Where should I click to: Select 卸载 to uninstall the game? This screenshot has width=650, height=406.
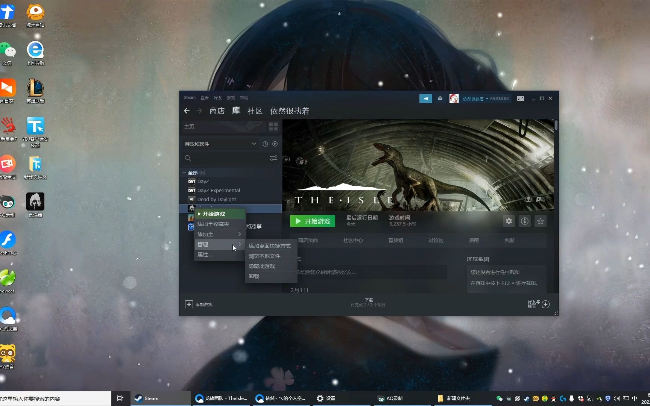tap(271, 276)
